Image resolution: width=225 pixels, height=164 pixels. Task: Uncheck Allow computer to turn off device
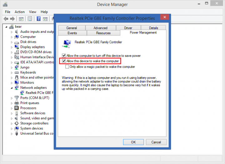click(x=64, y=56)
